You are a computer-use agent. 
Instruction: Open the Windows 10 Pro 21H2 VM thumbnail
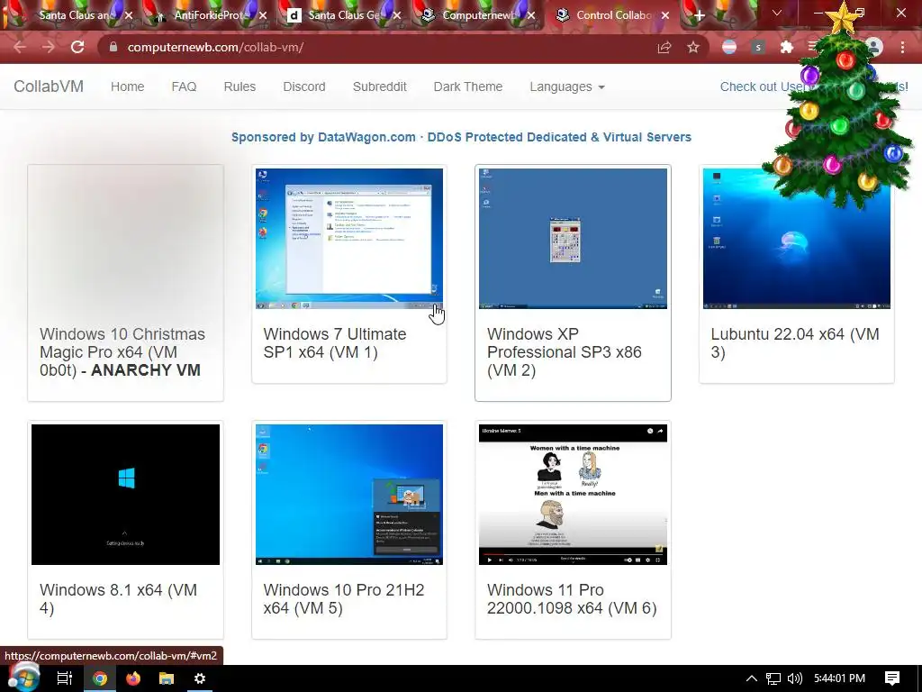[x=349, y=495]
